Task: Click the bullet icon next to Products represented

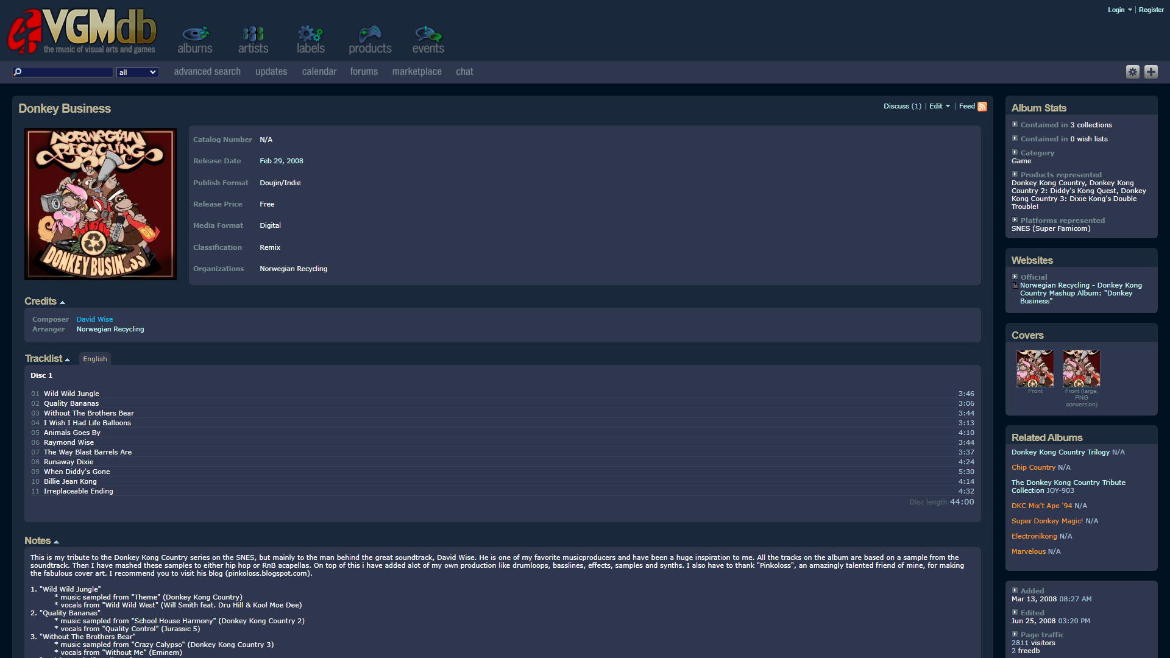Action: (1015, 174)
